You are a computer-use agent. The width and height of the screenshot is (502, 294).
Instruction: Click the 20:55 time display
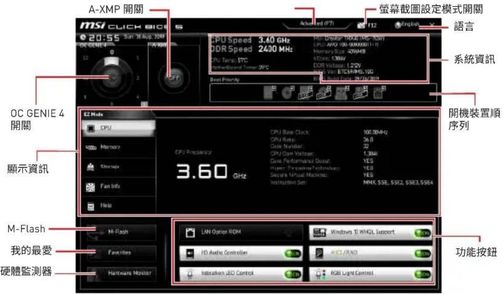104,38
